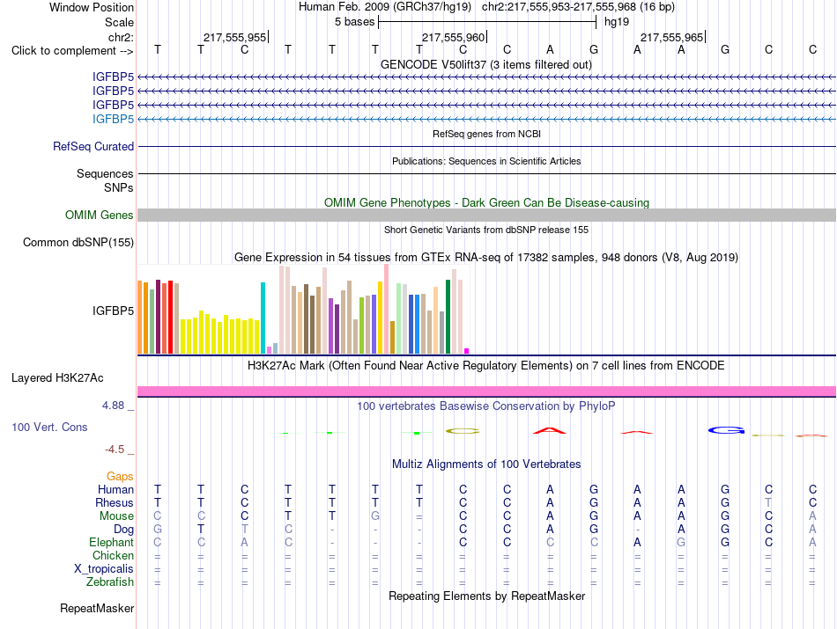Click the chr2:217,555,953-217,555,968 position text

[x=578, y=7]
